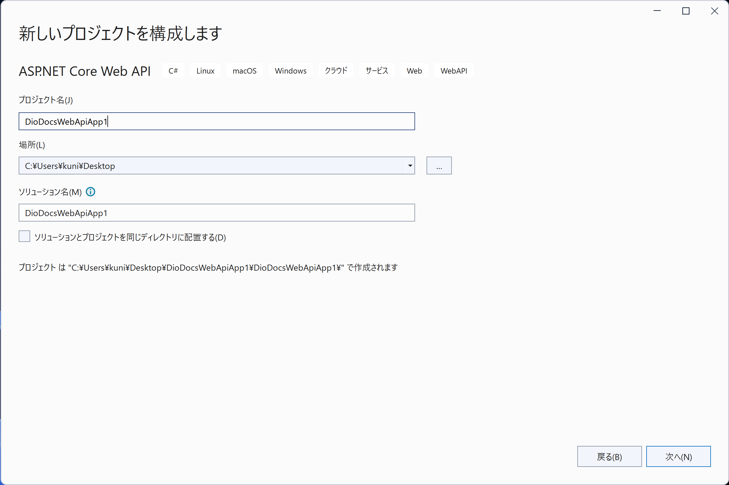Click the Web tag
The height and width of the screenshot is (485, 729).
pos(414,70)
